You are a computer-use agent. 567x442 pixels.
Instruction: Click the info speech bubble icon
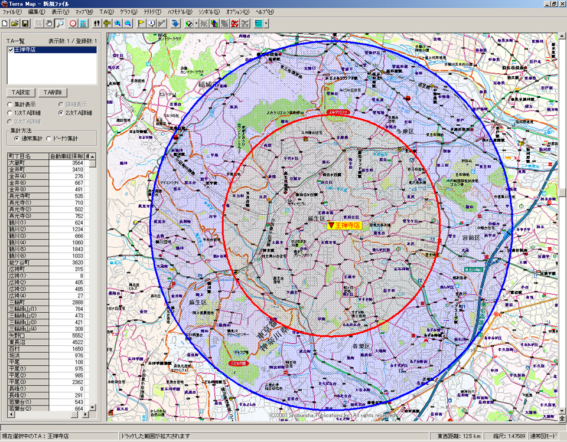[x=152, y=24]
